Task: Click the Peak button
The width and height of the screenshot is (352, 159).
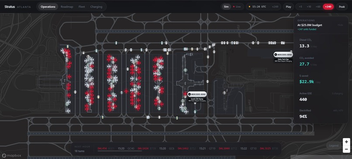Action: [x=342, y=7]
